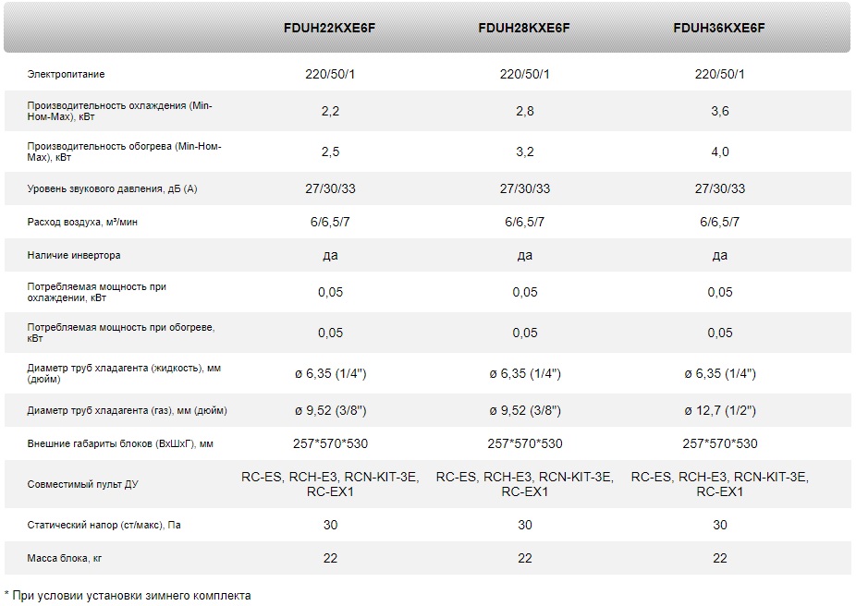Click the heating capacity value 3,2

(x=525, y=151)
